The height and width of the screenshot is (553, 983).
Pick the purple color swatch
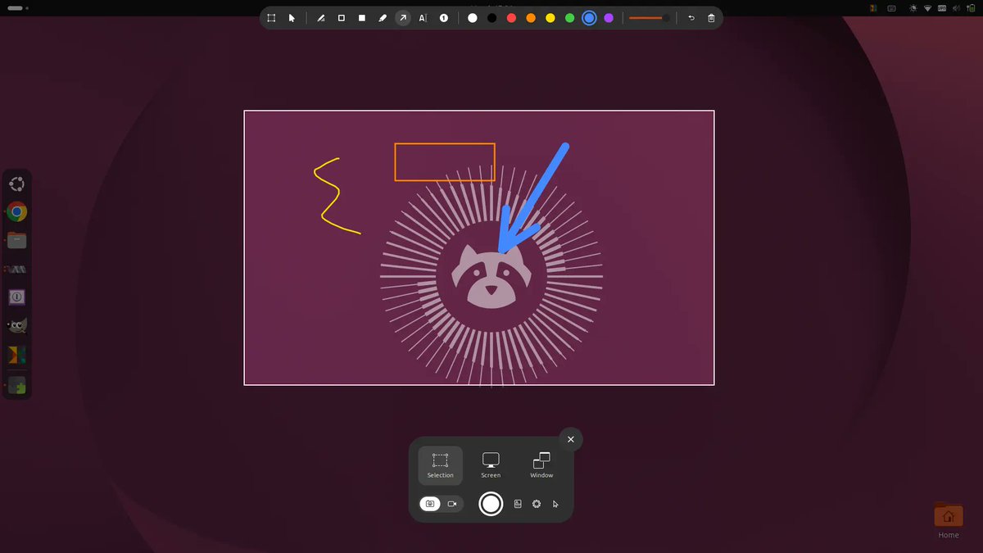pos(609,17)
